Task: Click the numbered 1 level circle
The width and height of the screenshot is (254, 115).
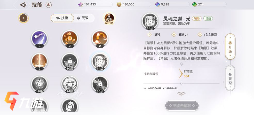Action: pos(23,18)
